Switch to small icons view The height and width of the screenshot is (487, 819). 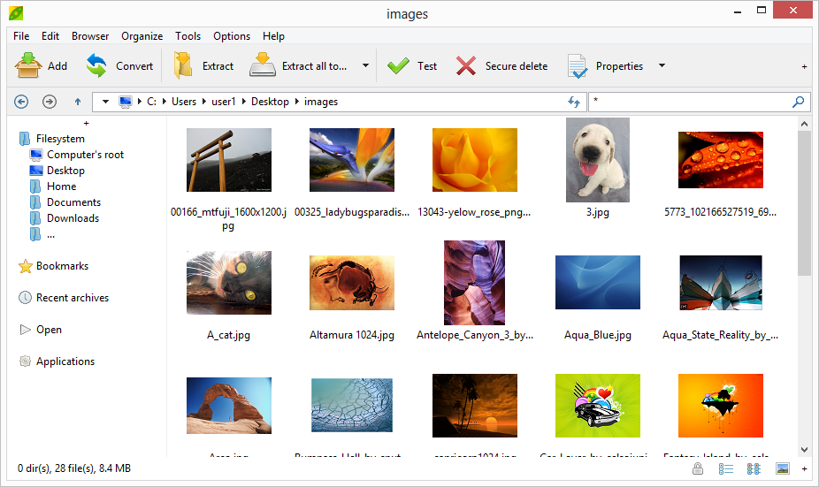point(754,468)
